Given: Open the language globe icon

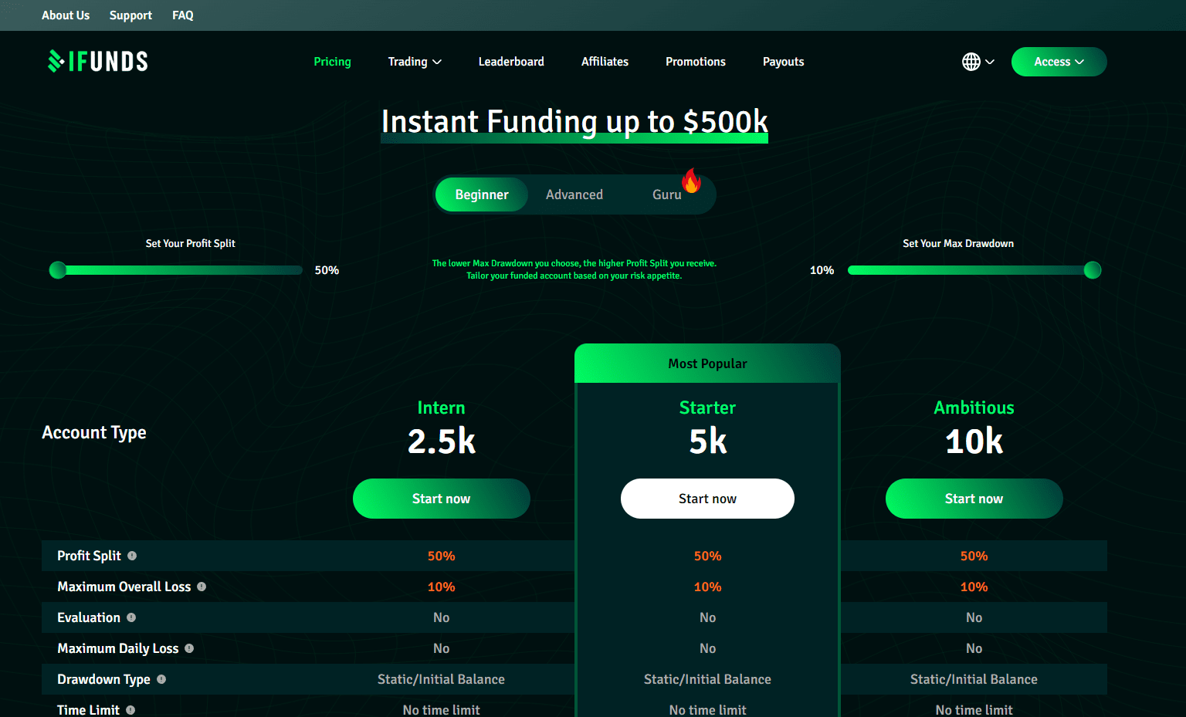Looking at the screenshot, I should [x=971, y=62].
